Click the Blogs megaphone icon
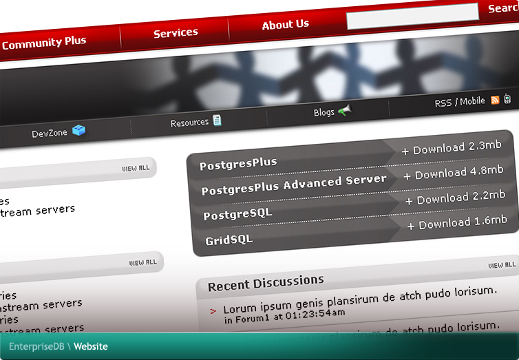Image resolution: width=519 pixels, height=360 pixels. tap(345, 110)
